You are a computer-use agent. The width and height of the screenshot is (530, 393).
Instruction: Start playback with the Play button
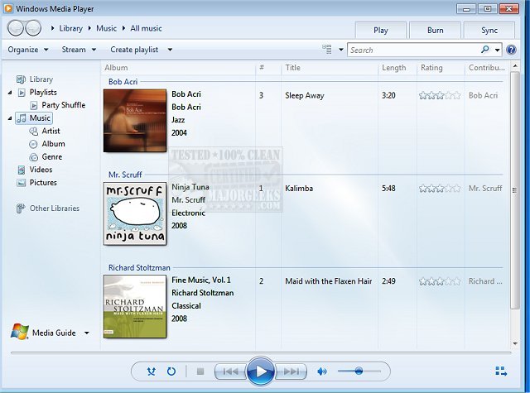(261, 371)
